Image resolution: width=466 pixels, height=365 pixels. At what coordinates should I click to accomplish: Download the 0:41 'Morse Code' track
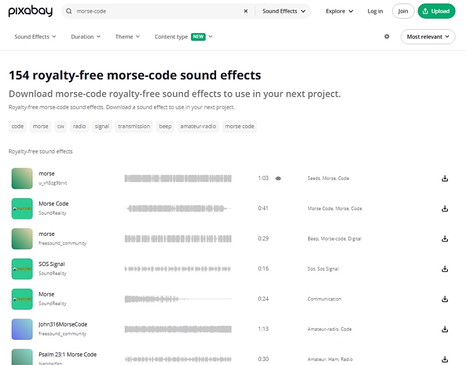coord(444,208)
